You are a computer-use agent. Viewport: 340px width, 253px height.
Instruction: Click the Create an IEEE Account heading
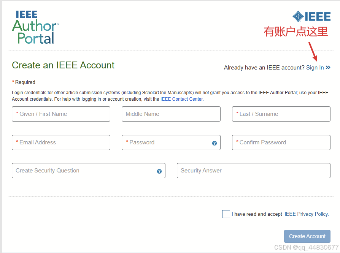[x=63, y=65]
